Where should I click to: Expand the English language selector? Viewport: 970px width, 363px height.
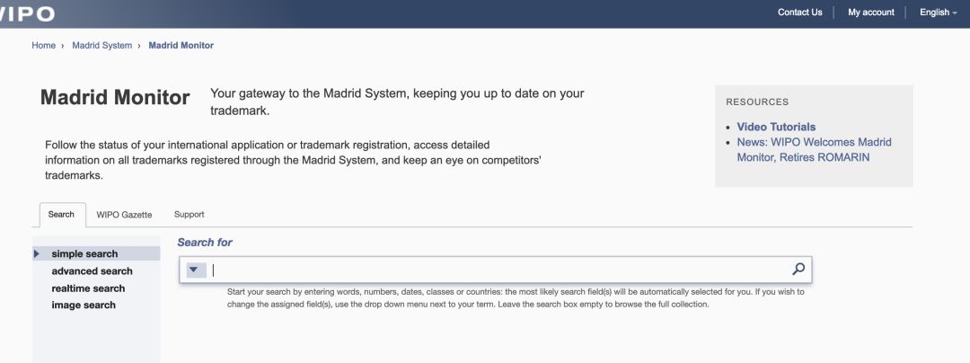pyautogui.click(x=938, y=13)
